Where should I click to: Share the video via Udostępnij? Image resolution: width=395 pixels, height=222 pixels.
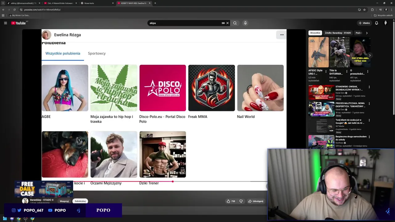pyautogui.click(x=256, y=201)
